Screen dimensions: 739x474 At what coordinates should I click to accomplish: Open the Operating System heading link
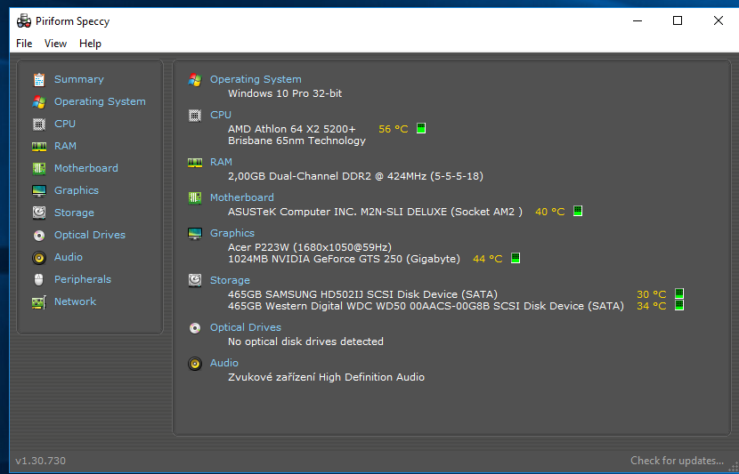click(x=256, y=79)
